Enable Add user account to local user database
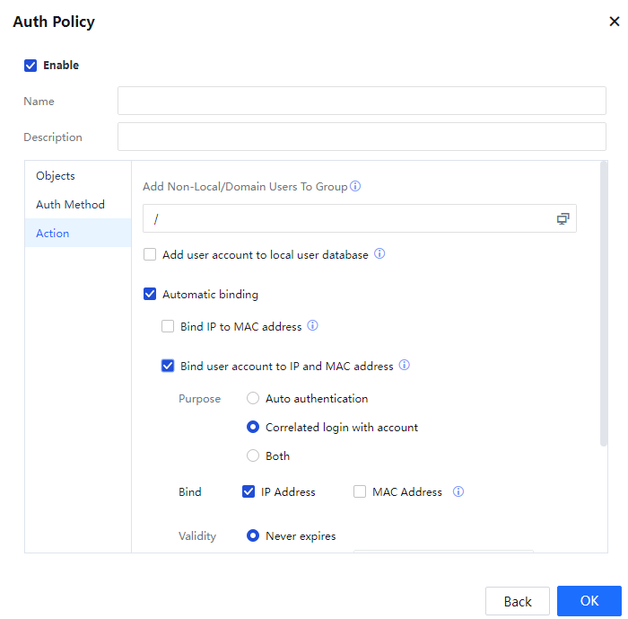Viewport: 628px width, 619px height. (x=150, y=255)
